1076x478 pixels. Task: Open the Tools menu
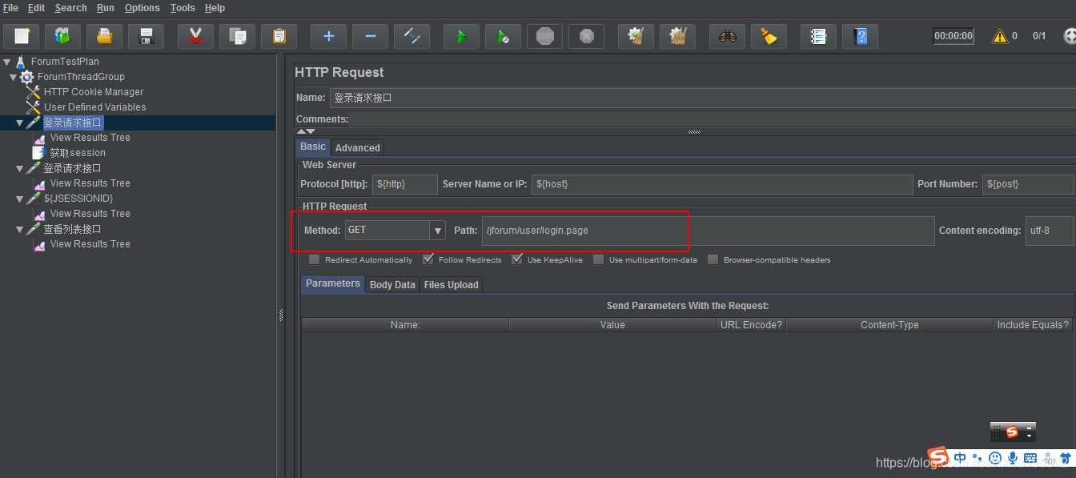(183, 8)
